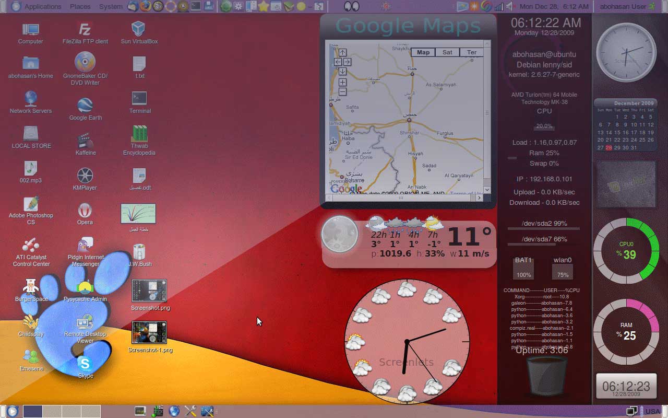The width and height of the screenshot is (668, 418).
Task: Select December 28 on calendar screenlet
Action: click(x=609, y=148)
